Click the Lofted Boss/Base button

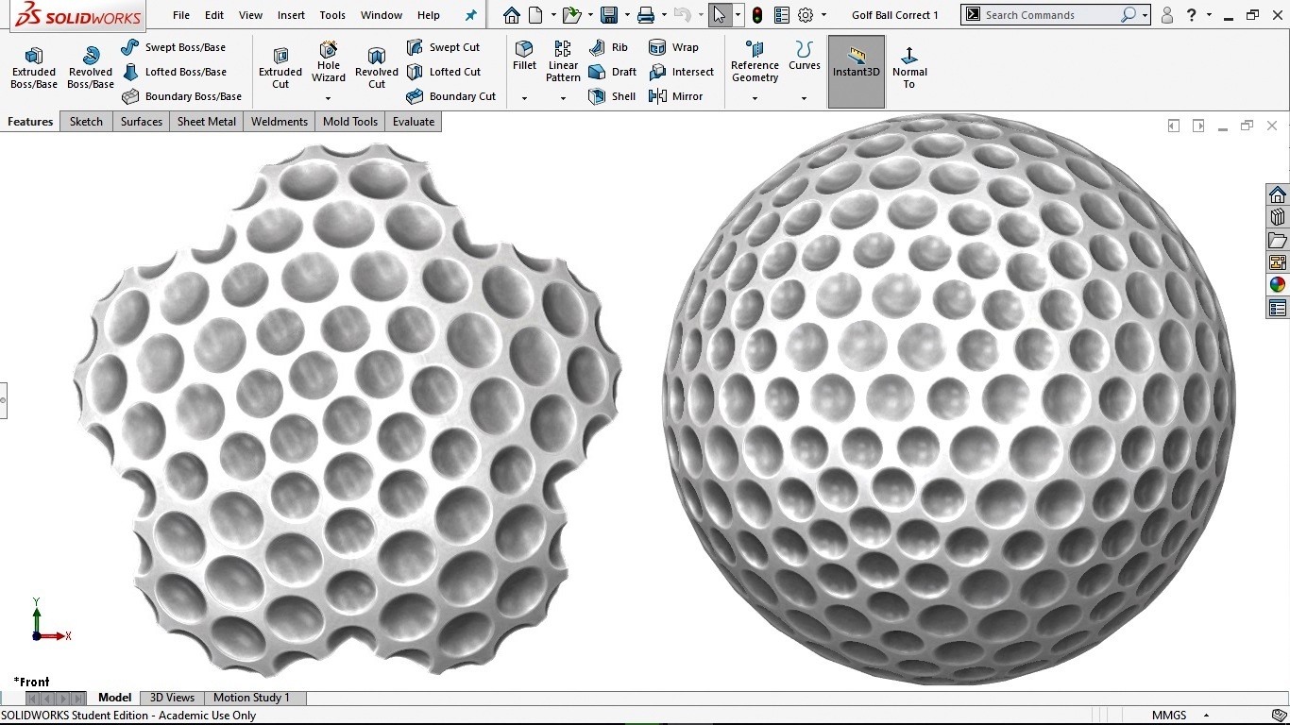click(x=175, y=72)
